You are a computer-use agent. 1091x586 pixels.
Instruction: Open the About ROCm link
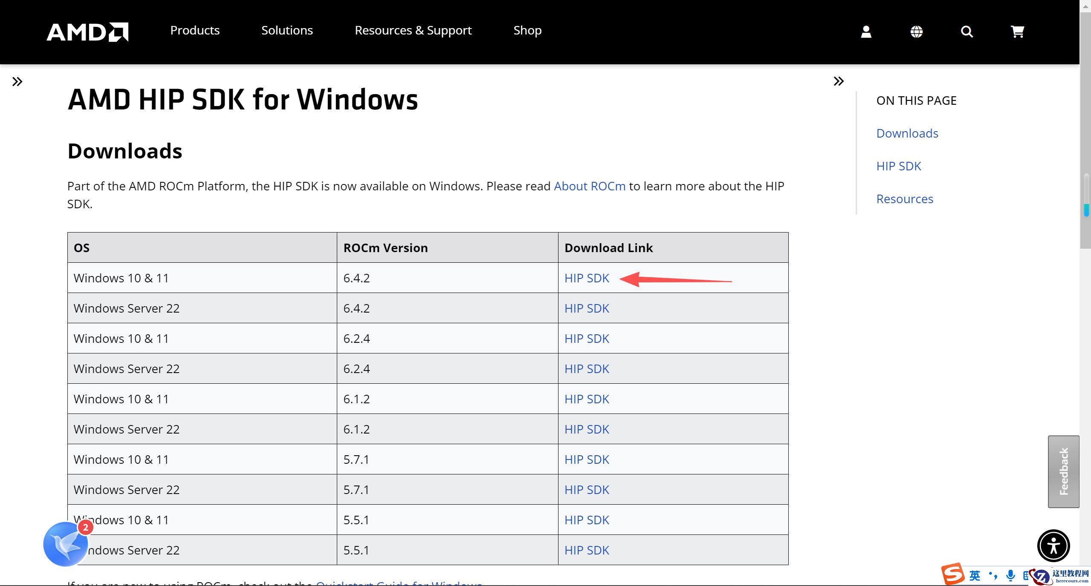pyautogui.click(x=589, y=186)
